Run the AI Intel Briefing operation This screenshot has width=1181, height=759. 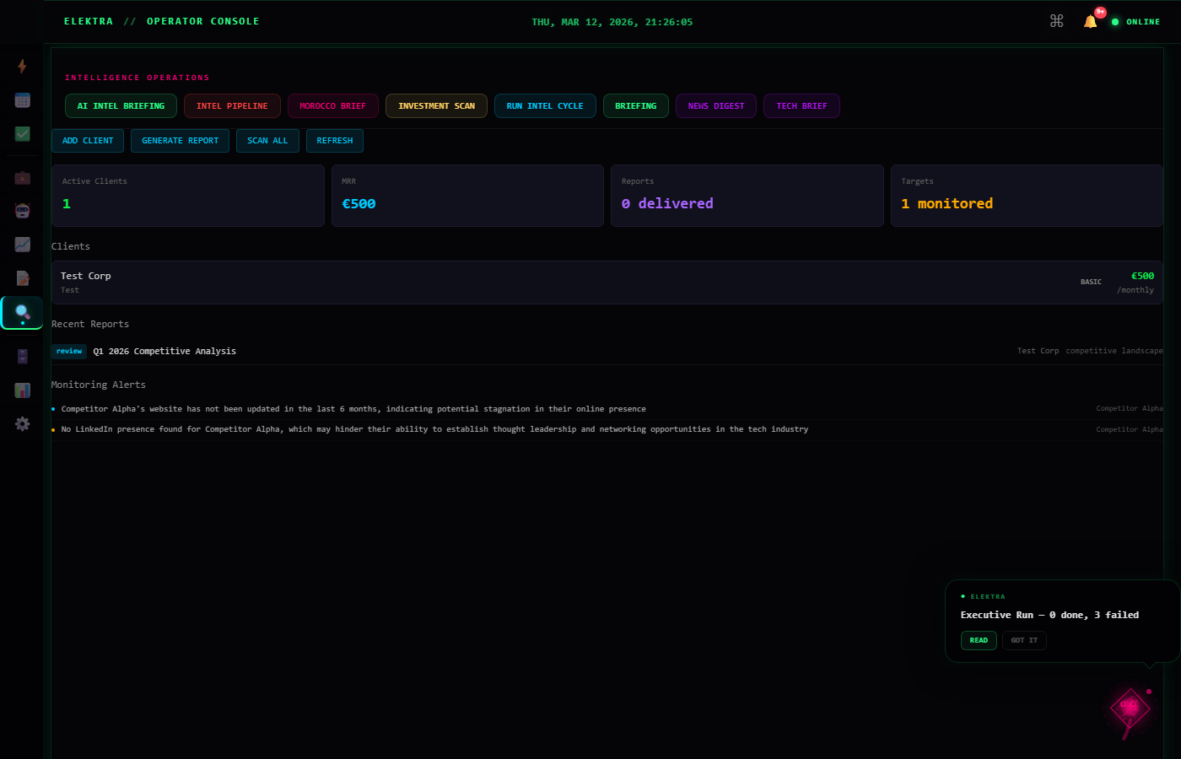click(x=121, y=106)
